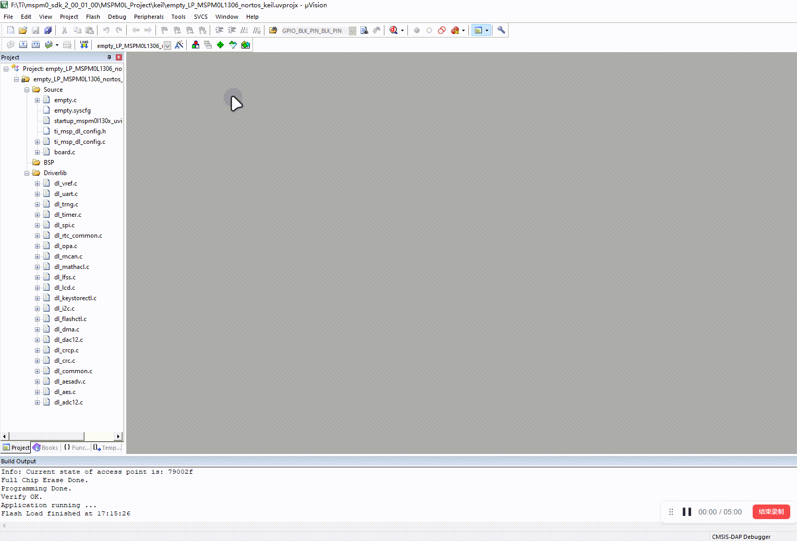Click the Build target icon
This screenshot has width=797, height=541.
point(23,45)
